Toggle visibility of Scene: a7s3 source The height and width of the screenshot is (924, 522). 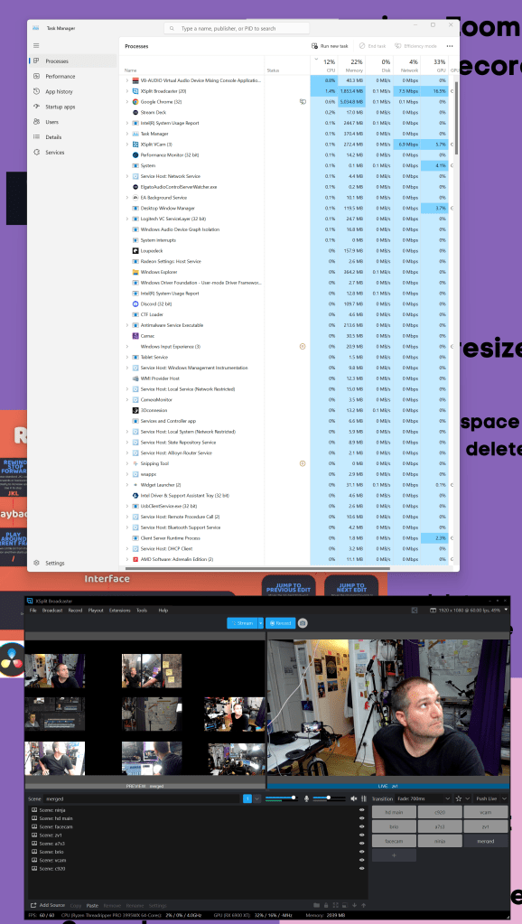pos(362,844)
